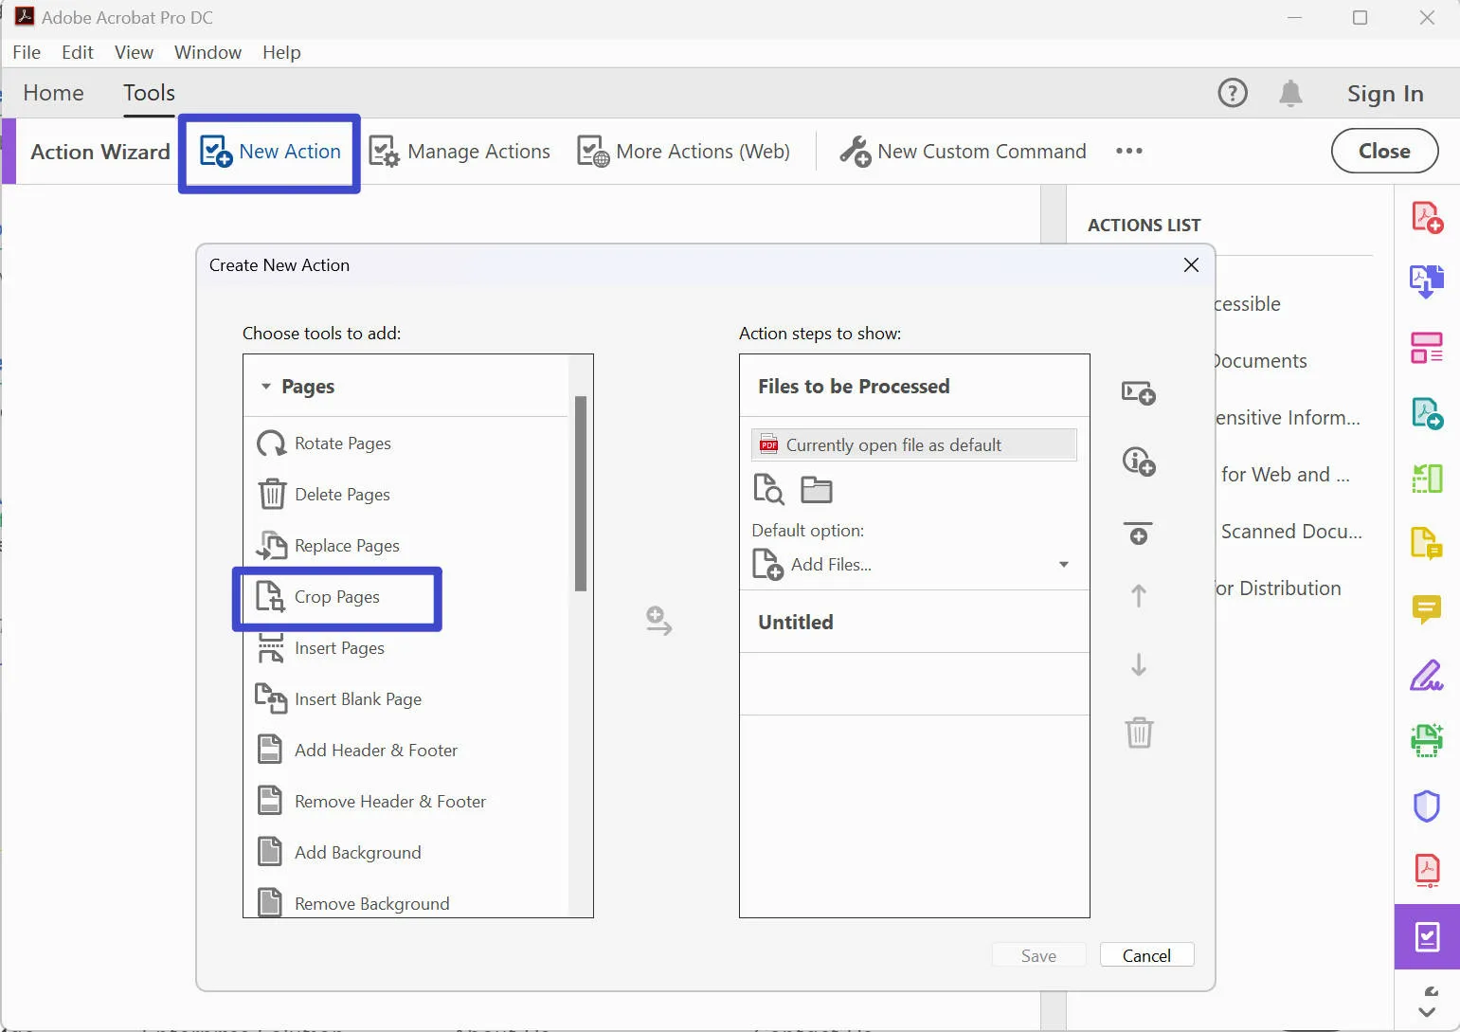Cancel the Create New Action dialog
Viewport: 1460px width, 1032px height.
point(1145,954)
